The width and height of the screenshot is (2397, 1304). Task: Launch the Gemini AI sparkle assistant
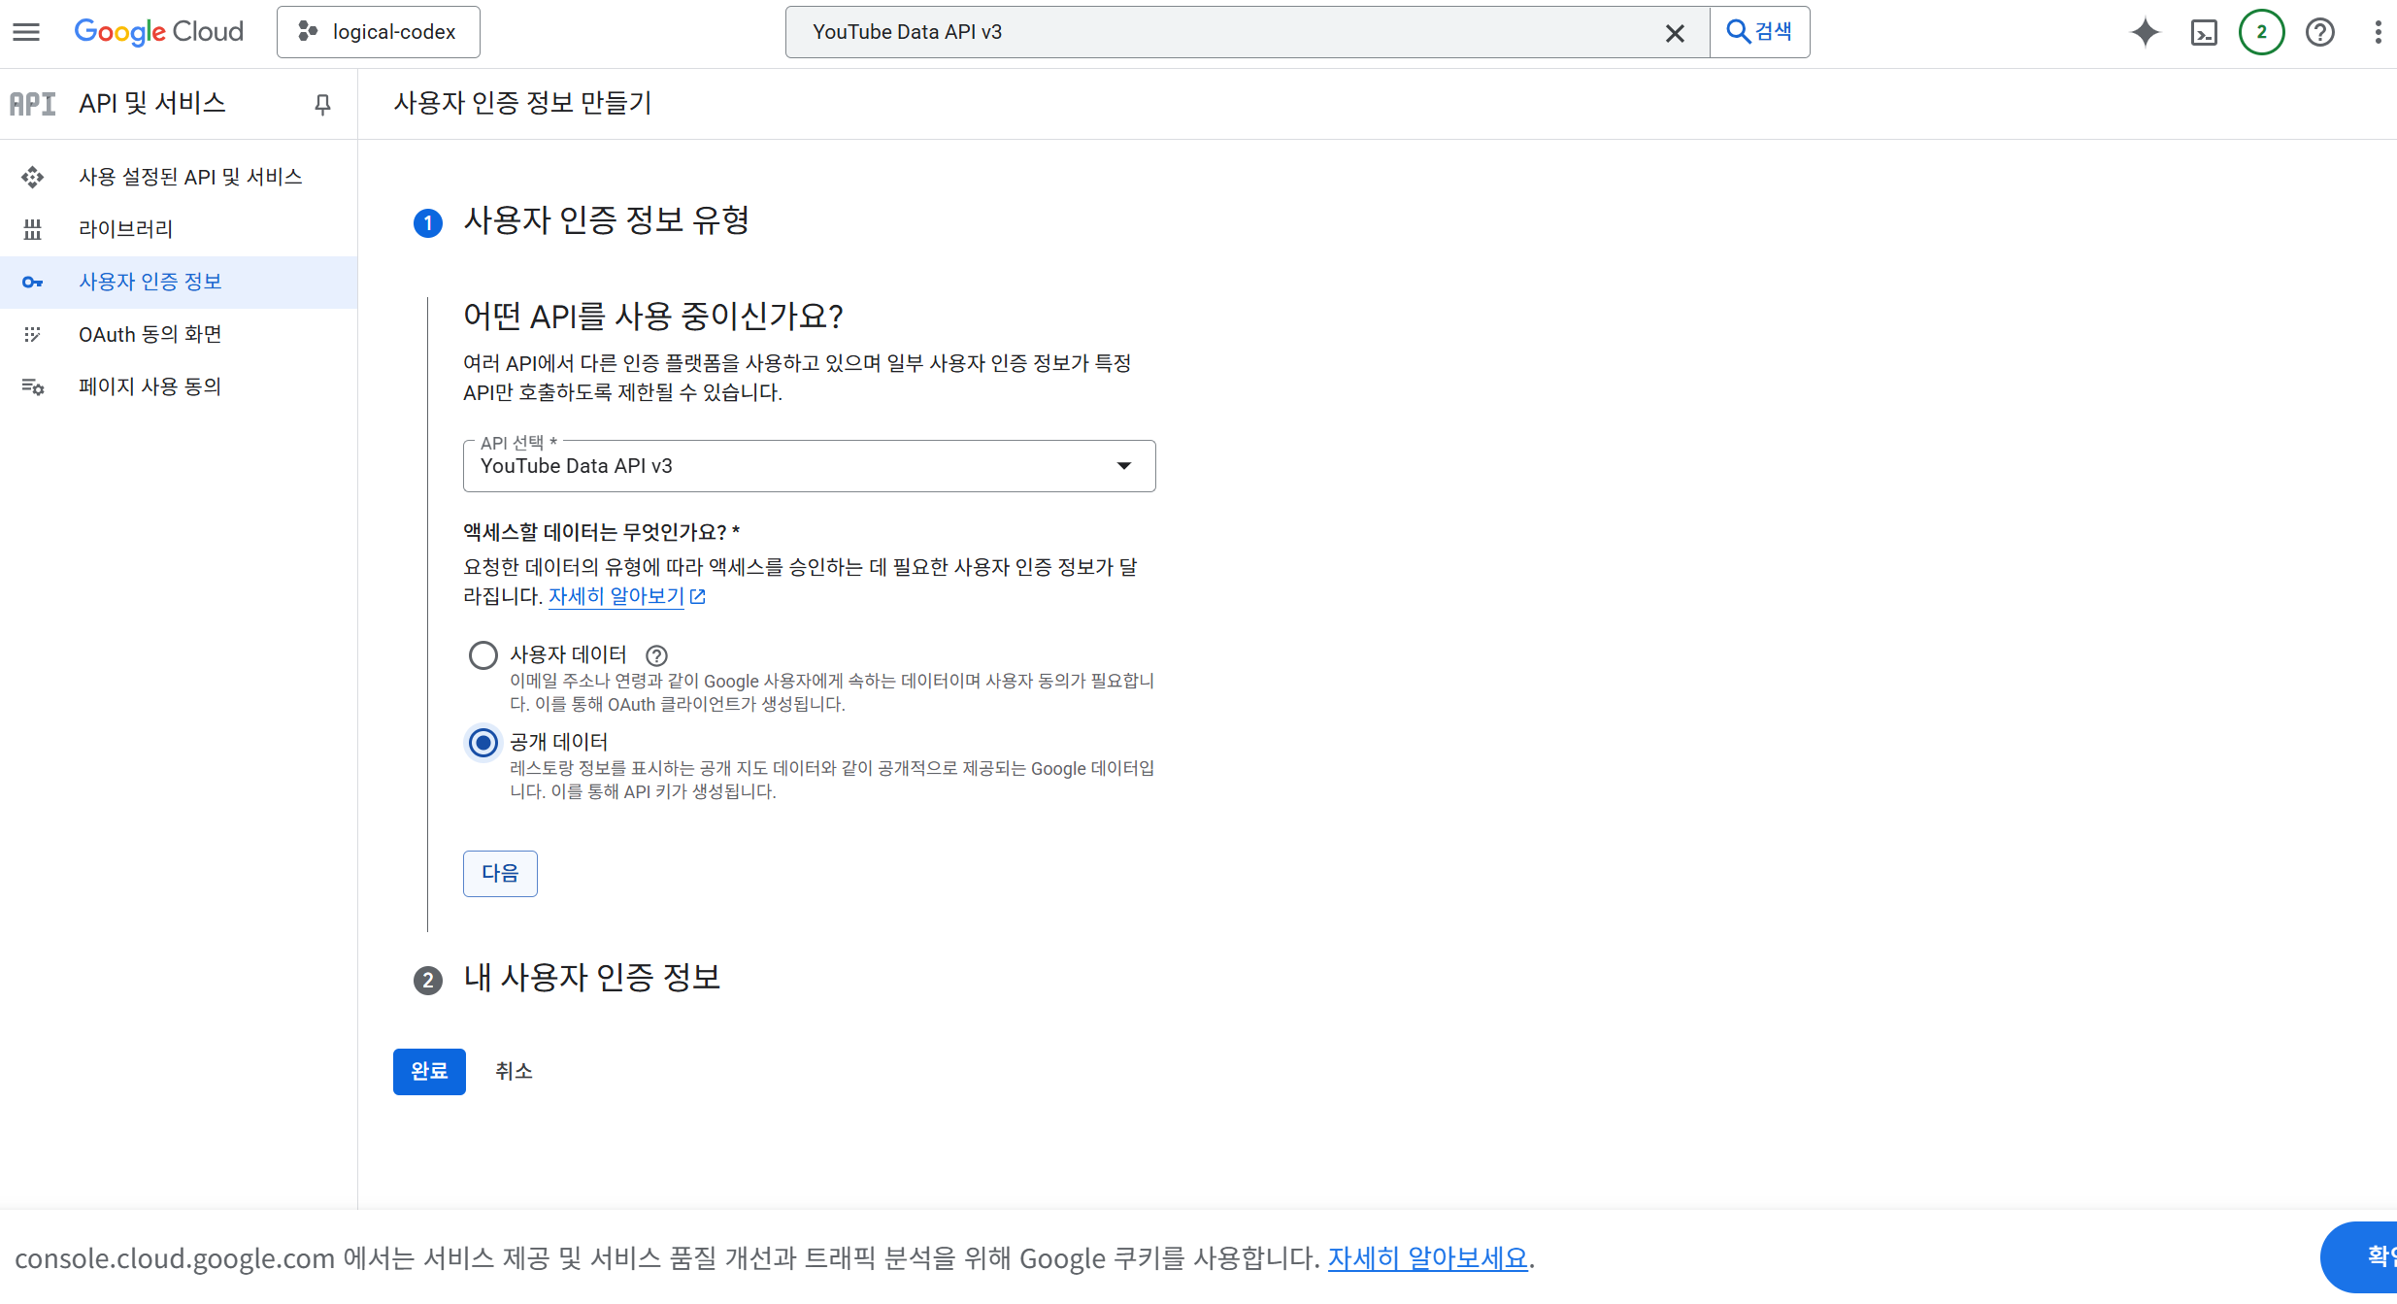(x=2145, y=32)
